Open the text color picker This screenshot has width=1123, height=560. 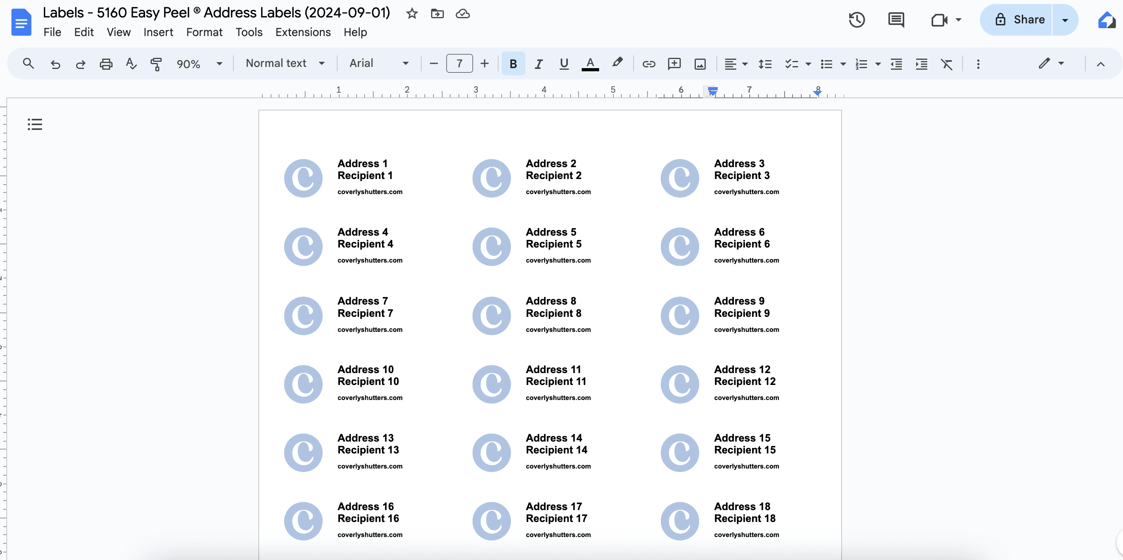click(590, 64)
